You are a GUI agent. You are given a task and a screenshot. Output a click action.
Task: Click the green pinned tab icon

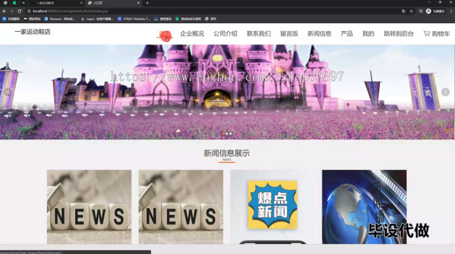14,3
